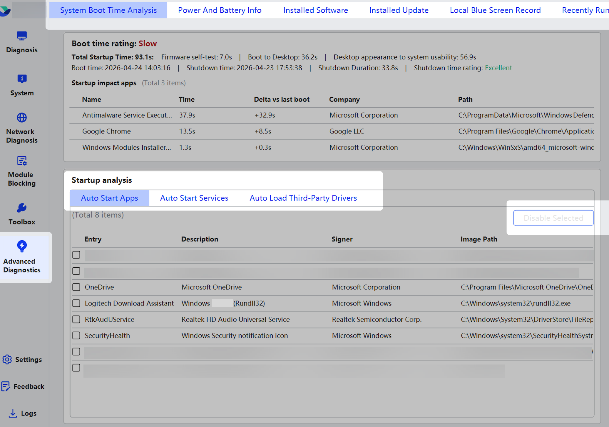Click the rundll32.exe image path cell
The image size is (609, 427).
[x=516, y=303]
